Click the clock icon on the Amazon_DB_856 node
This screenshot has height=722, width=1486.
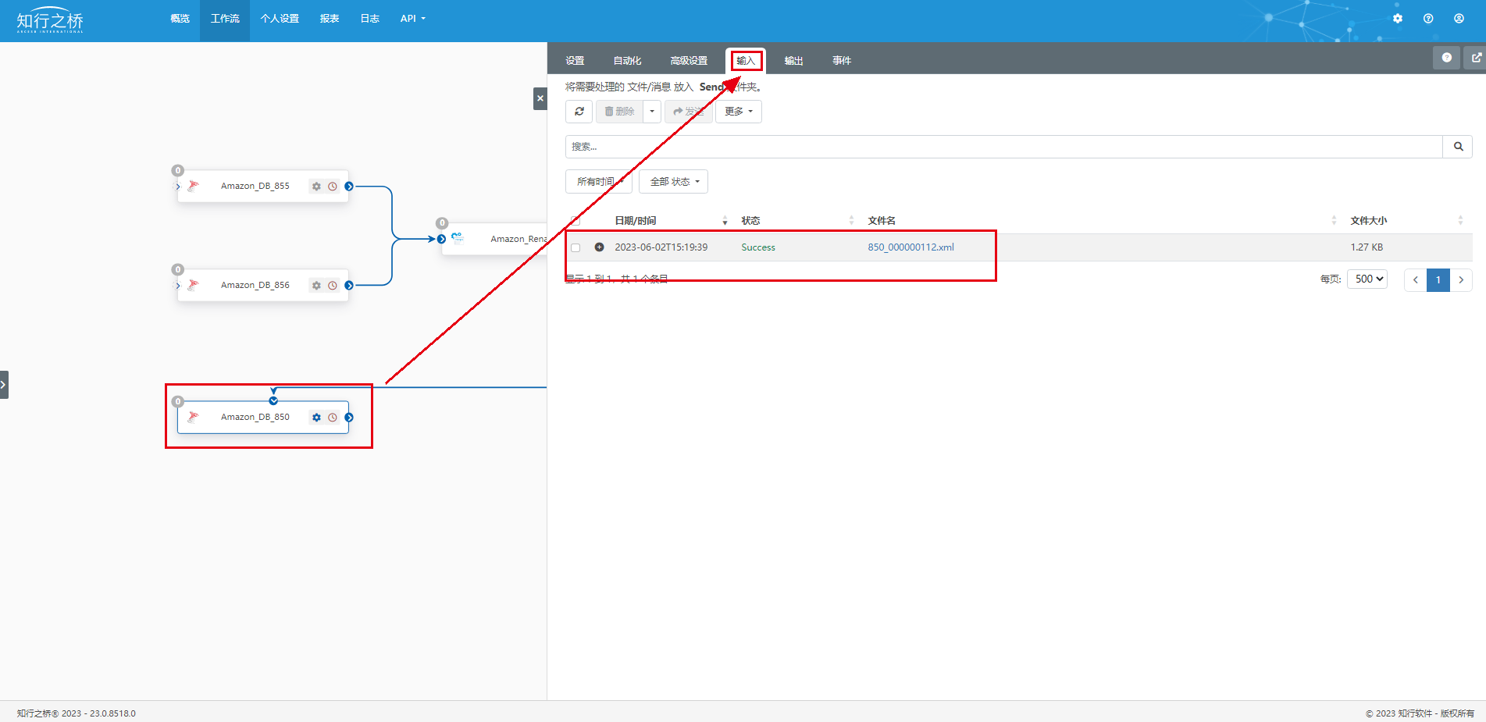[333, 286]
